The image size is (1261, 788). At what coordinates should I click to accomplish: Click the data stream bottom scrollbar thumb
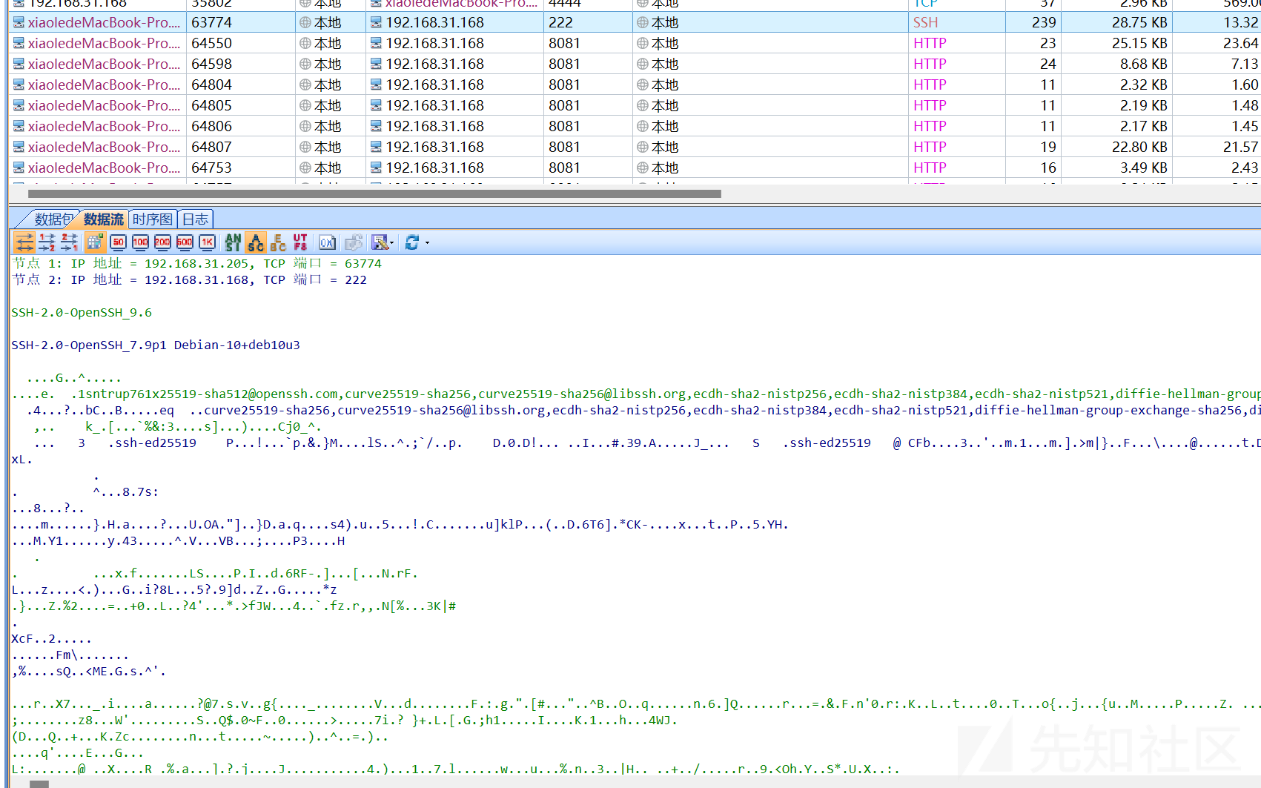(x=39, y=784)
